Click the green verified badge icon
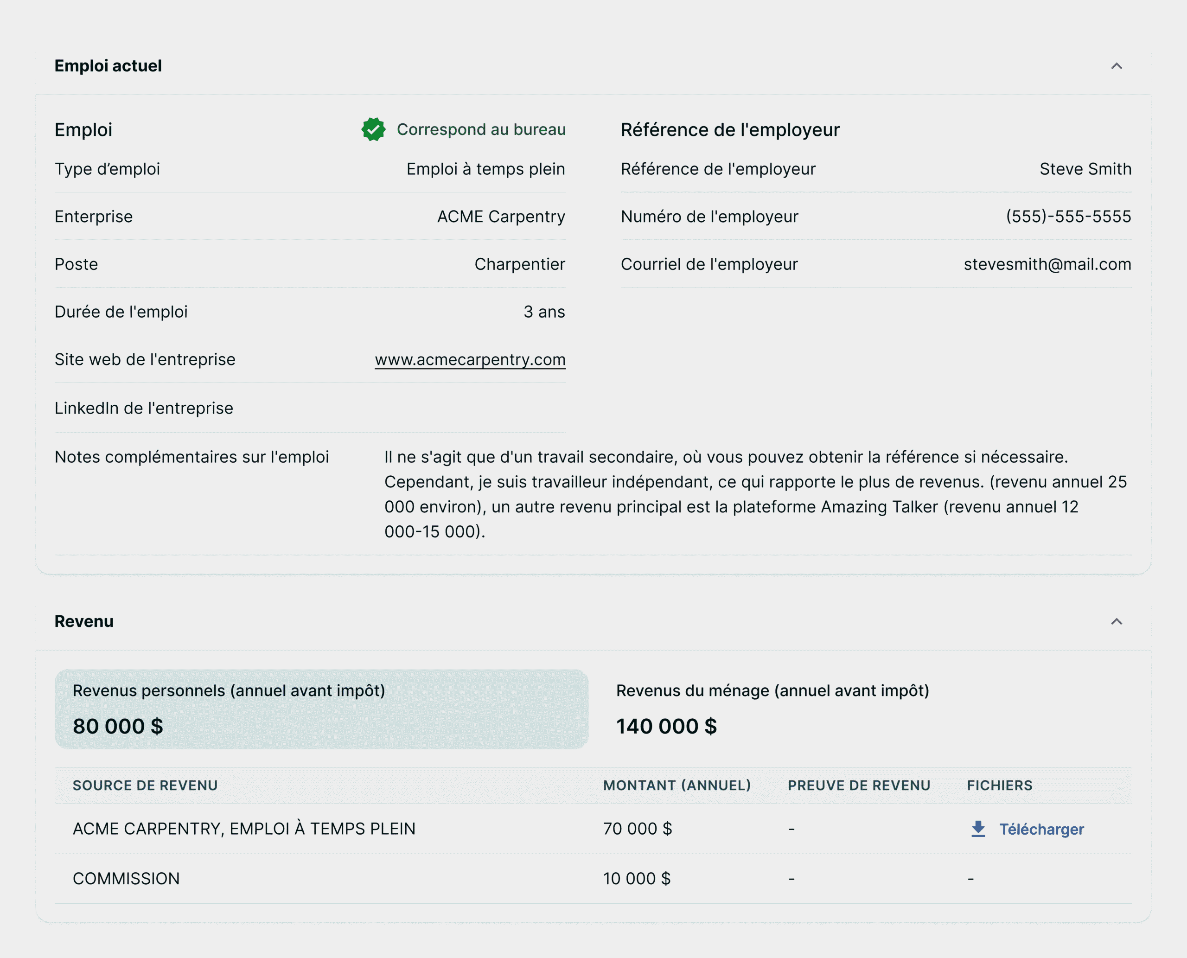The height and width of the screenshot is (958, 1187). click(374, 130)
